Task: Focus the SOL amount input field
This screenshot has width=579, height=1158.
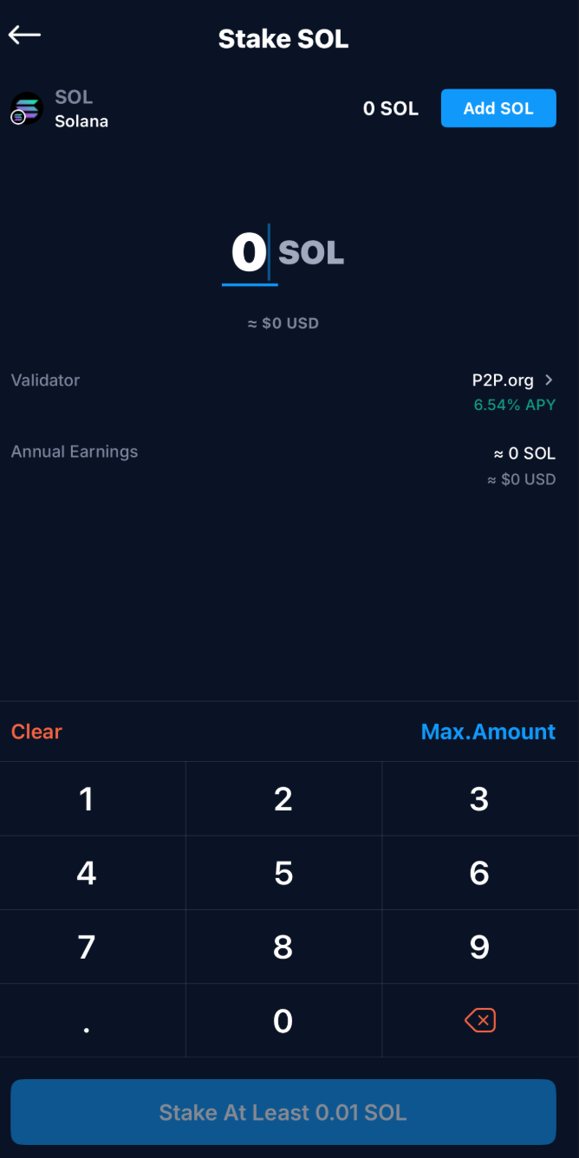Action: 250,253
